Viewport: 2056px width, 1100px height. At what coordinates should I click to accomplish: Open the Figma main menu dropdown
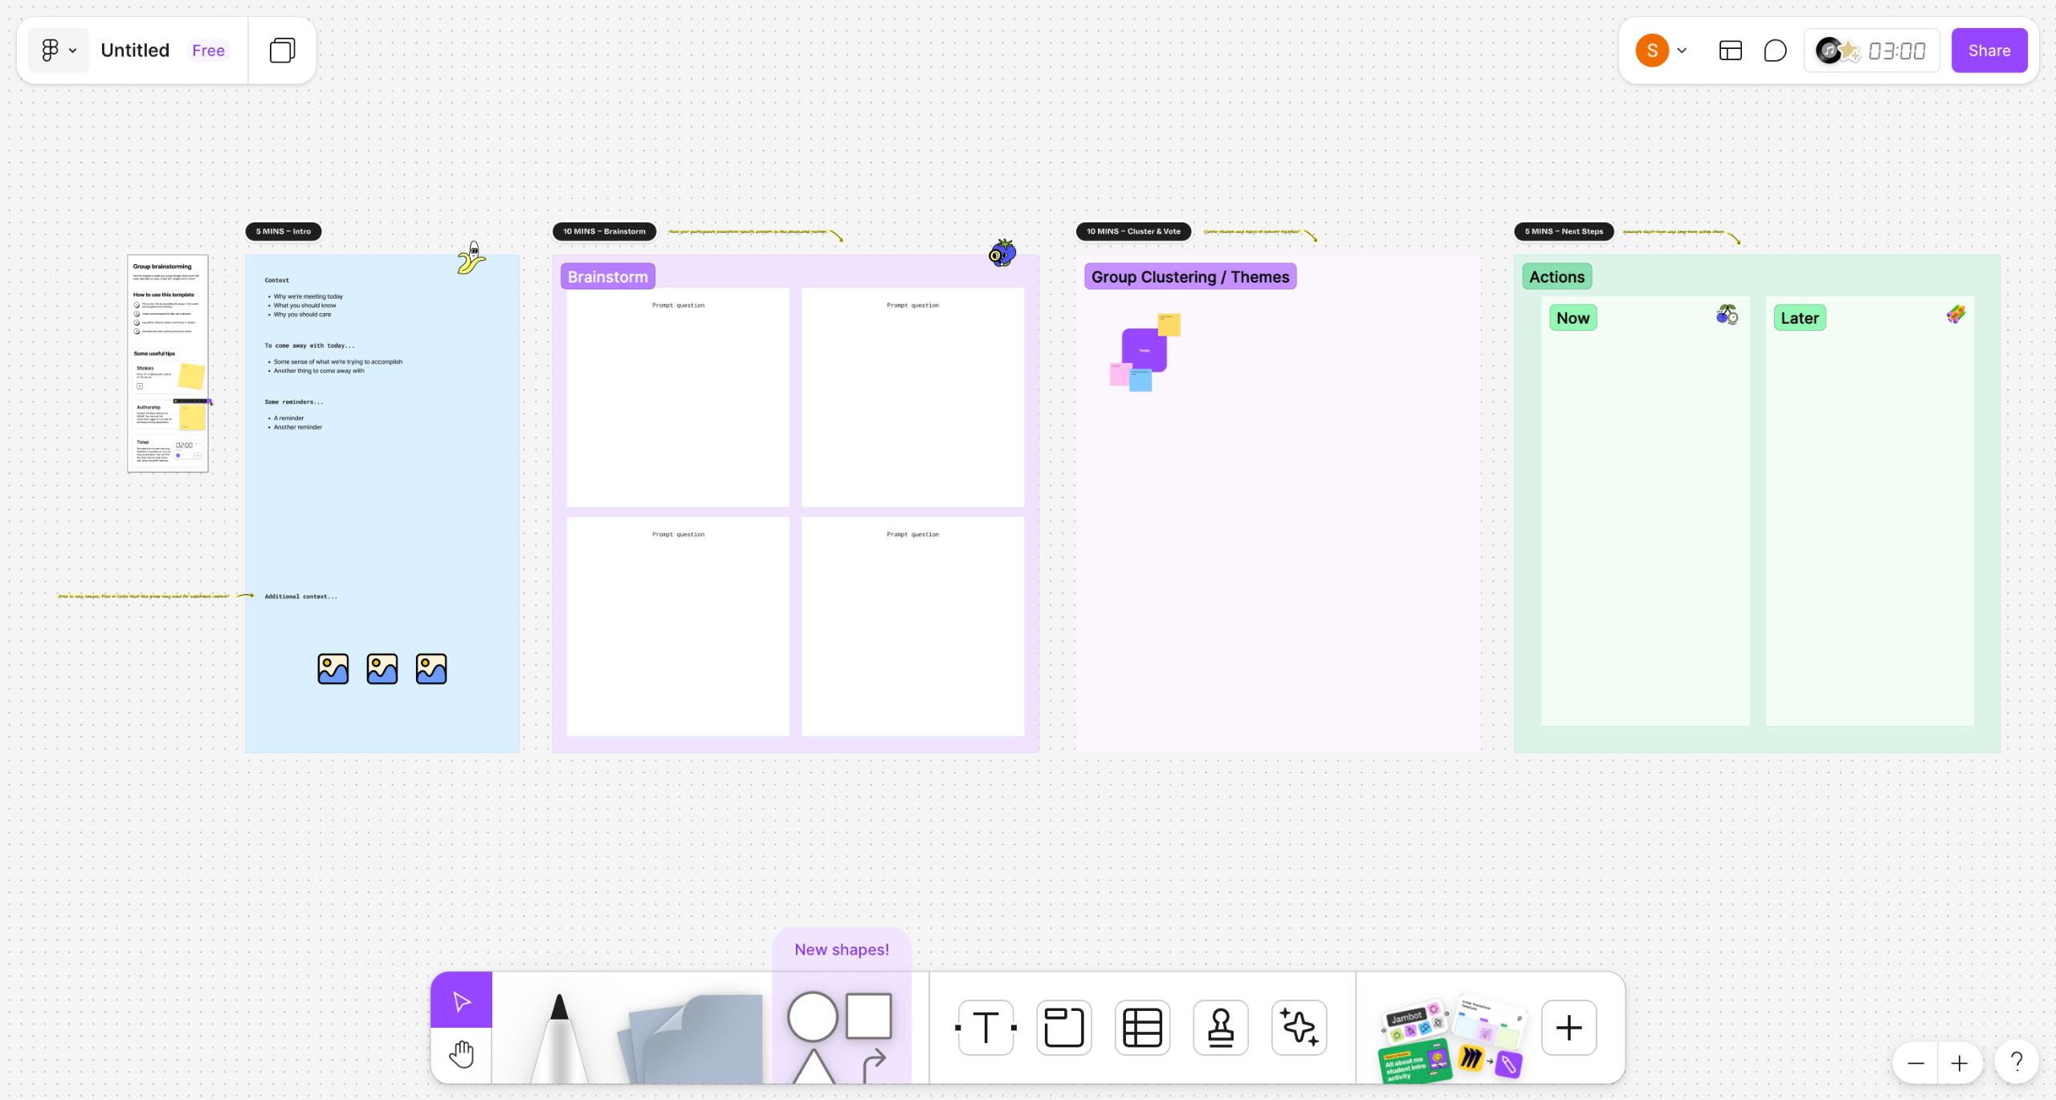click(59, 51)
